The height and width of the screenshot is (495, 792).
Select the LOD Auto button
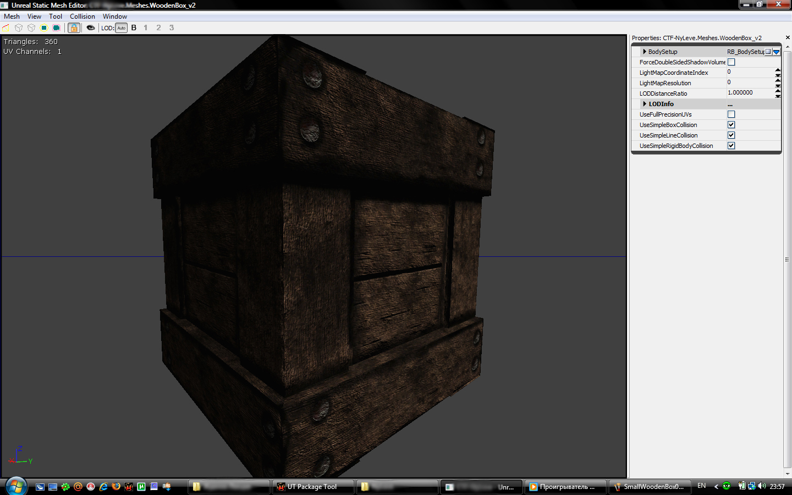click(121, 28)
